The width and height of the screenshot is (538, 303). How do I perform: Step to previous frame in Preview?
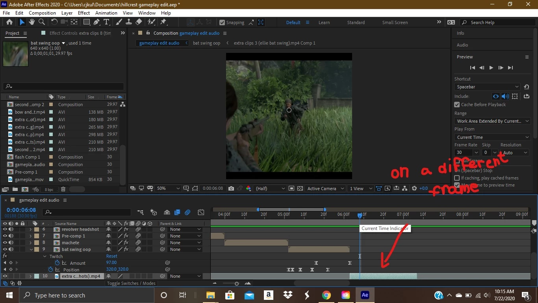click(x=482, y=68)
